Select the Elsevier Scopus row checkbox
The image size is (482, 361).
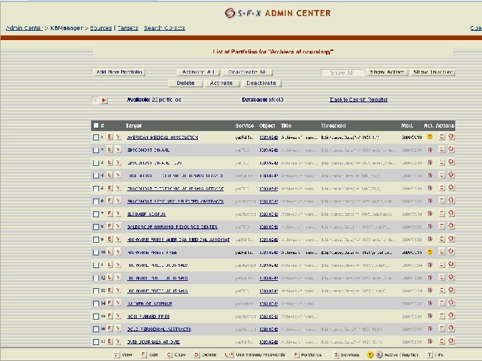[96, 214]
